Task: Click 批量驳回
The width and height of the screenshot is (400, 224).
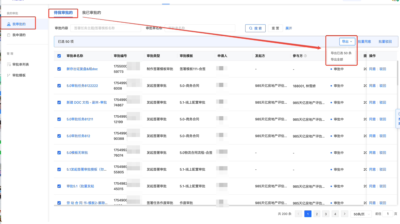Action: pyautogui.click(x=385, y=41)
